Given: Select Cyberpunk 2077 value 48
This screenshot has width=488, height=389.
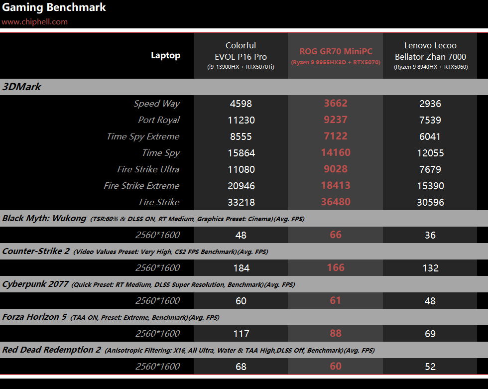Looking at the screenshot, I should (x=430, y=301).
